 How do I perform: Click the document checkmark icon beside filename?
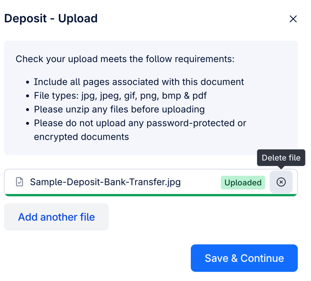(x=19, y=182)
